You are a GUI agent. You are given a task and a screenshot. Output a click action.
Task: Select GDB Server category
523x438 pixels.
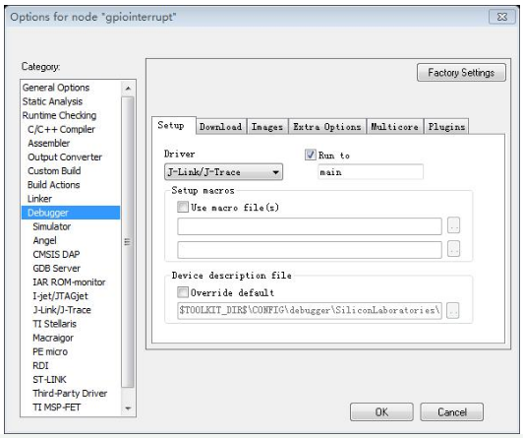coord(57,269)
